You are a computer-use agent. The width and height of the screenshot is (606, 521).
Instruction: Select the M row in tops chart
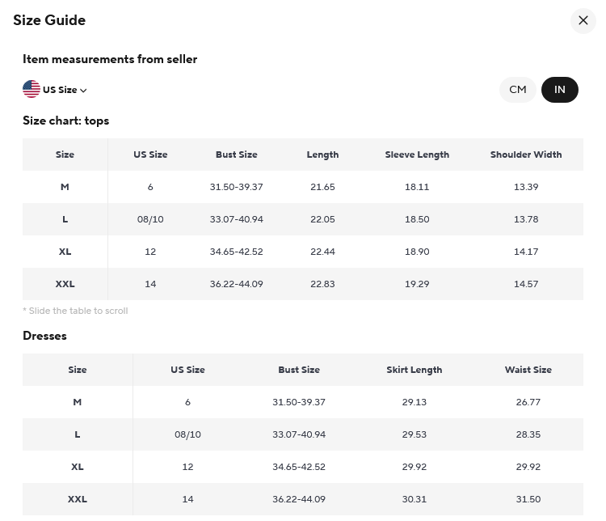(303, 187)
